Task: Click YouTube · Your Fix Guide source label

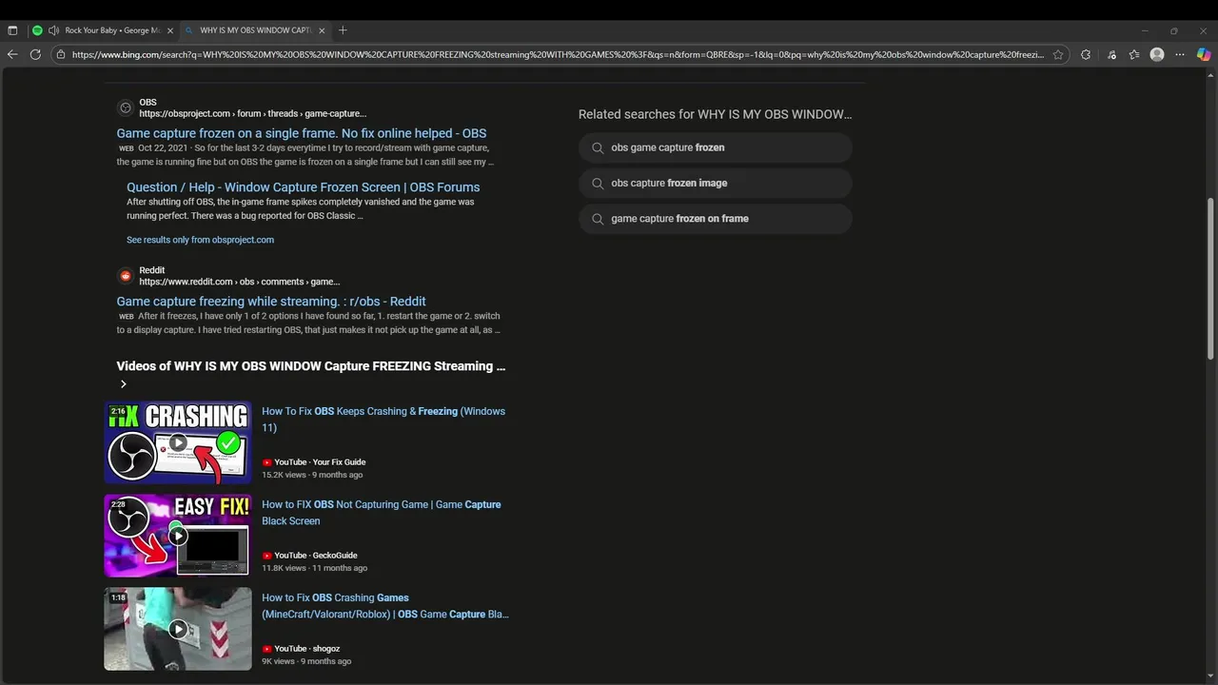Action: 314,462
